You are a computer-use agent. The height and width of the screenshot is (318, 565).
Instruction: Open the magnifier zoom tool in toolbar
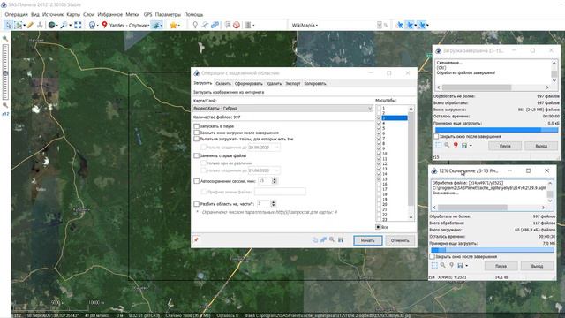pyautogui.click(x=64, y=25)
